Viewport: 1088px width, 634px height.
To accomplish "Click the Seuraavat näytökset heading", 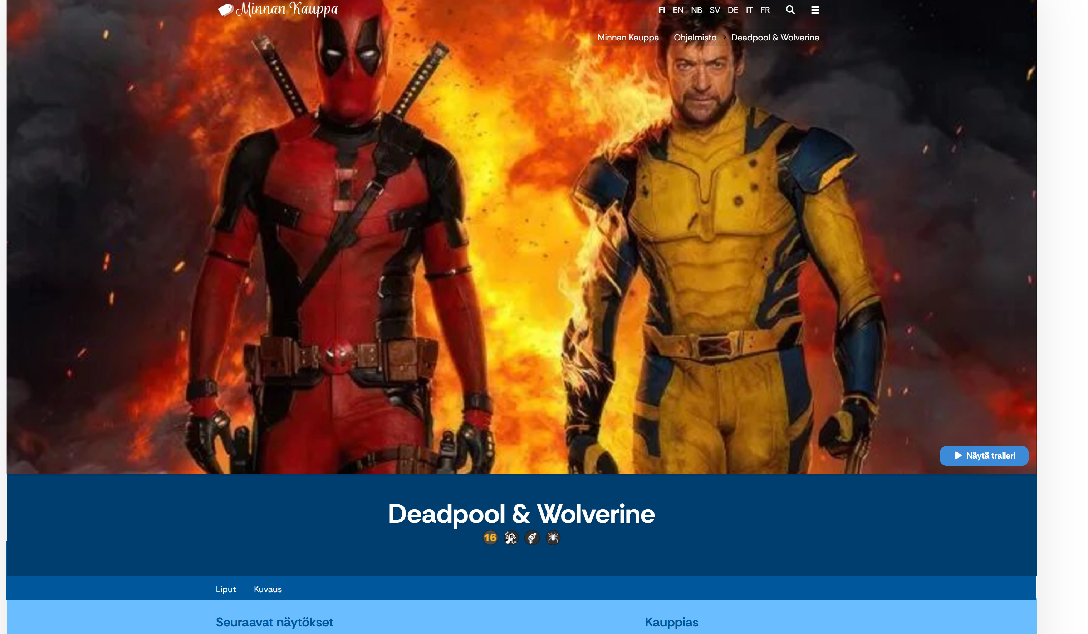I will (x=274, y=622).
